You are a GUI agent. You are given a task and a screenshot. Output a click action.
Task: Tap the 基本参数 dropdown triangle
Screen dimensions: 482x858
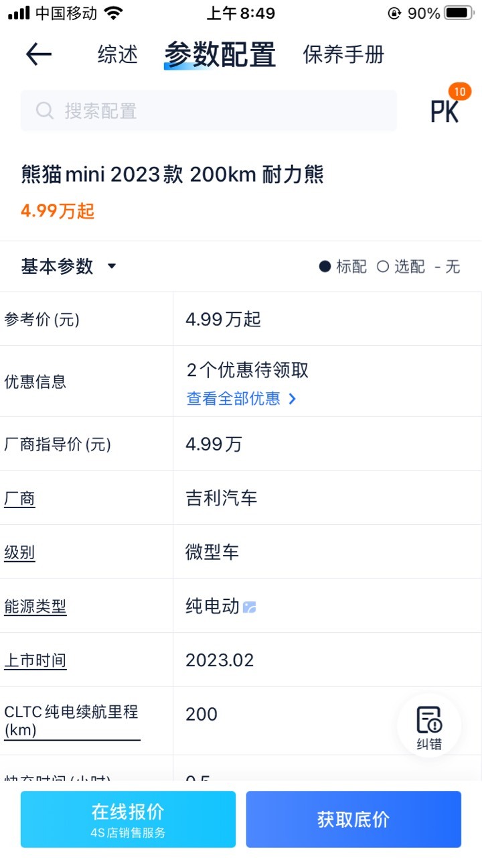(112, 266)
